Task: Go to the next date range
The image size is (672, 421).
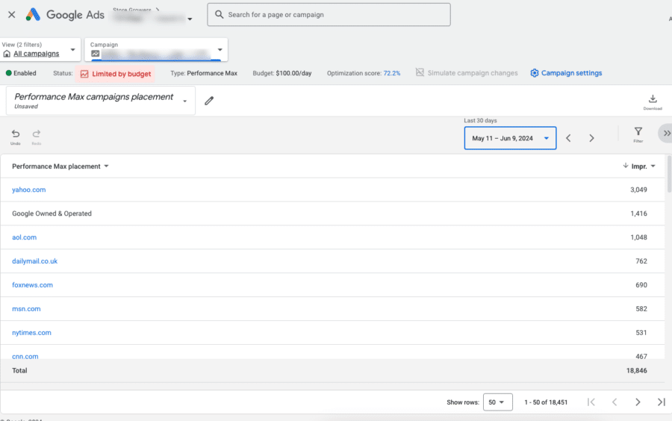Action: click(x=591, y=138)
